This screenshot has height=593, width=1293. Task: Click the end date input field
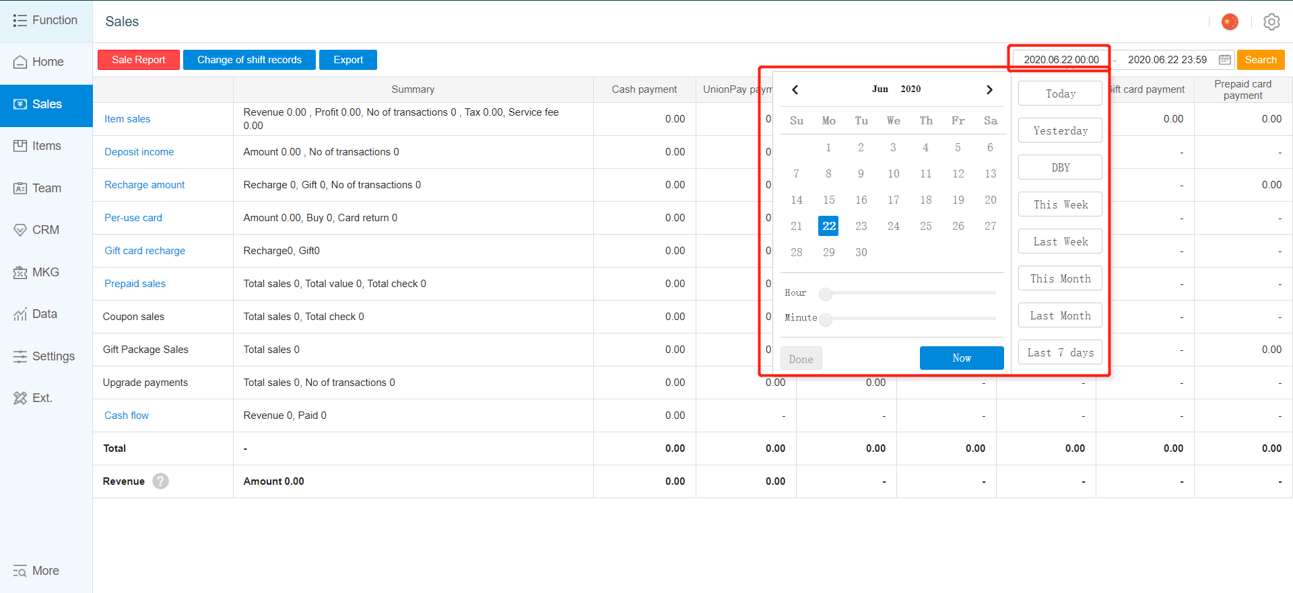1167,60
